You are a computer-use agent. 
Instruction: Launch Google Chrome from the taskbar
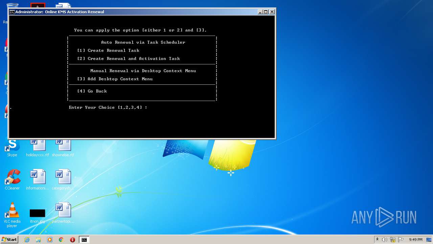point(61,240)
